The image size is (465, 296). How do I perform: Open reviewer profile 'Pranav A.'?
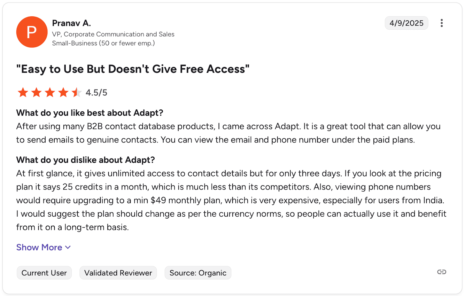pos(71,23)
